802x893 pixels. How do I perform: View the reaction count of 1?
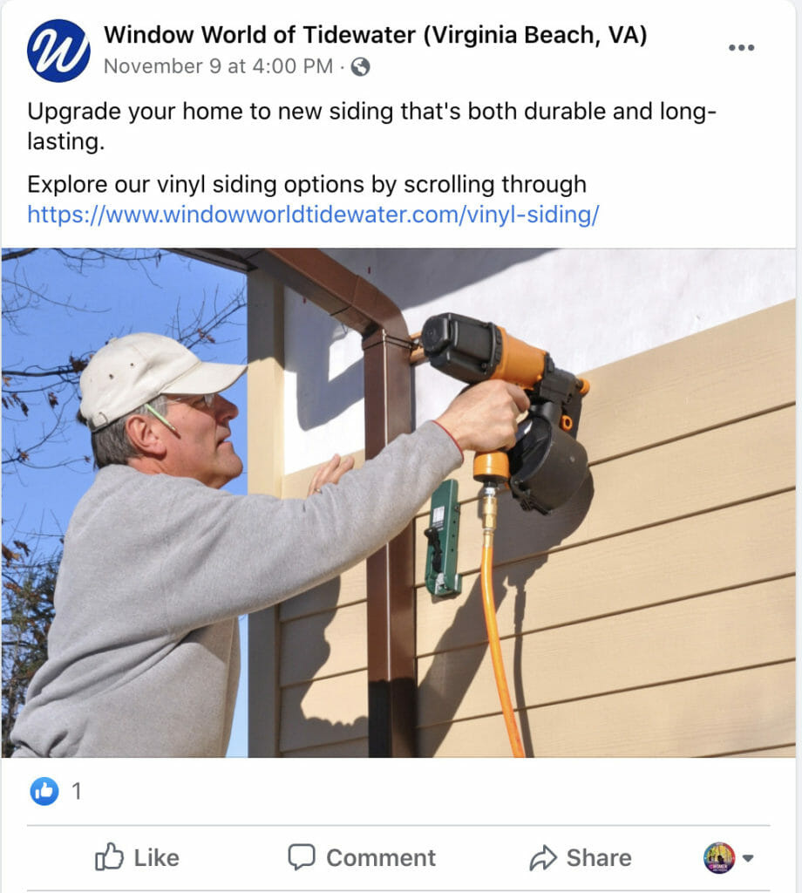coord(76,791)
